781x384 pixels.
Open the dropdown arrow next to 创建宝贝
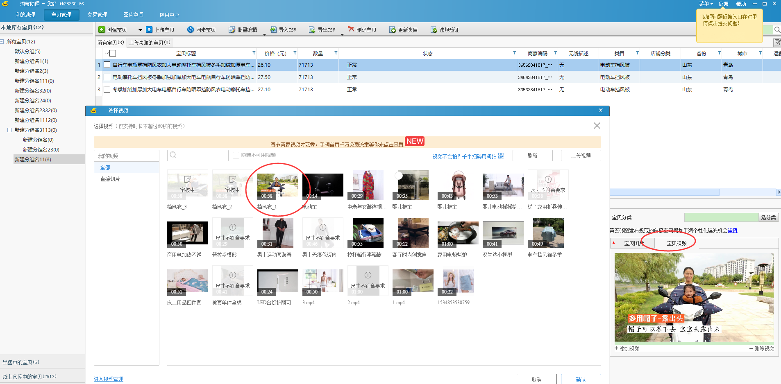coord(140,30)
